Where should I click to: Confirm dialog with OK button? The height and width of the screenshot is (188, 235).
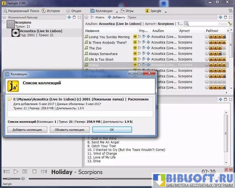(112, 130)
